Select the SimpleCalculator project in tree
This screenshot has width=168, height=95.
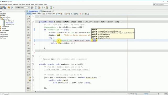[x=4, y=36]
